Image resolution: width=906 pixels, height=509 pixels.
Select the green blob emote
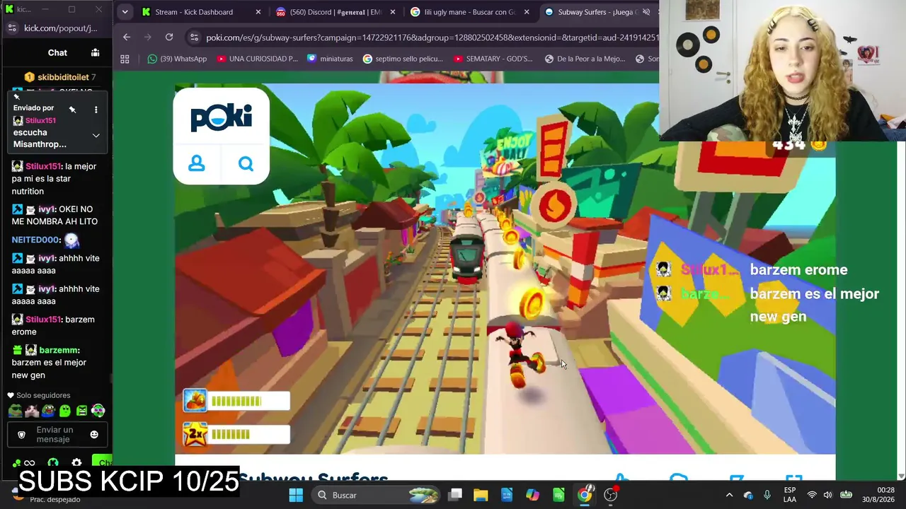point(65,411)
